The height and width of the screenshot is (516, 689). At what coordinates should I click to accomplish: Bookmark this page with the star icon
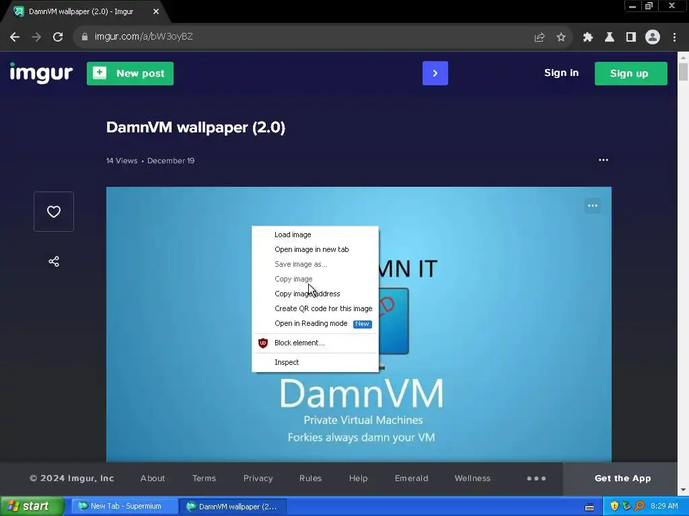tap(560, 38)
